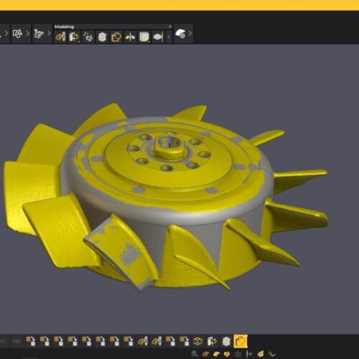Expand the alignment group chevron
The image size is (359, 359).
click(49, 34)
